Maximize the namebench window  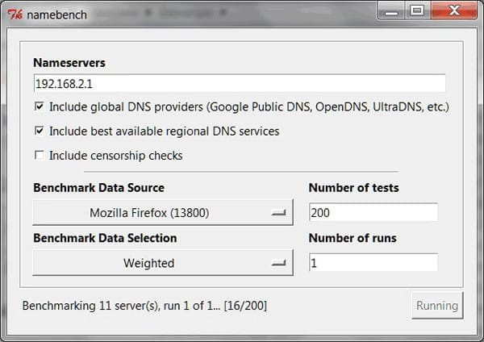point(416,10)
